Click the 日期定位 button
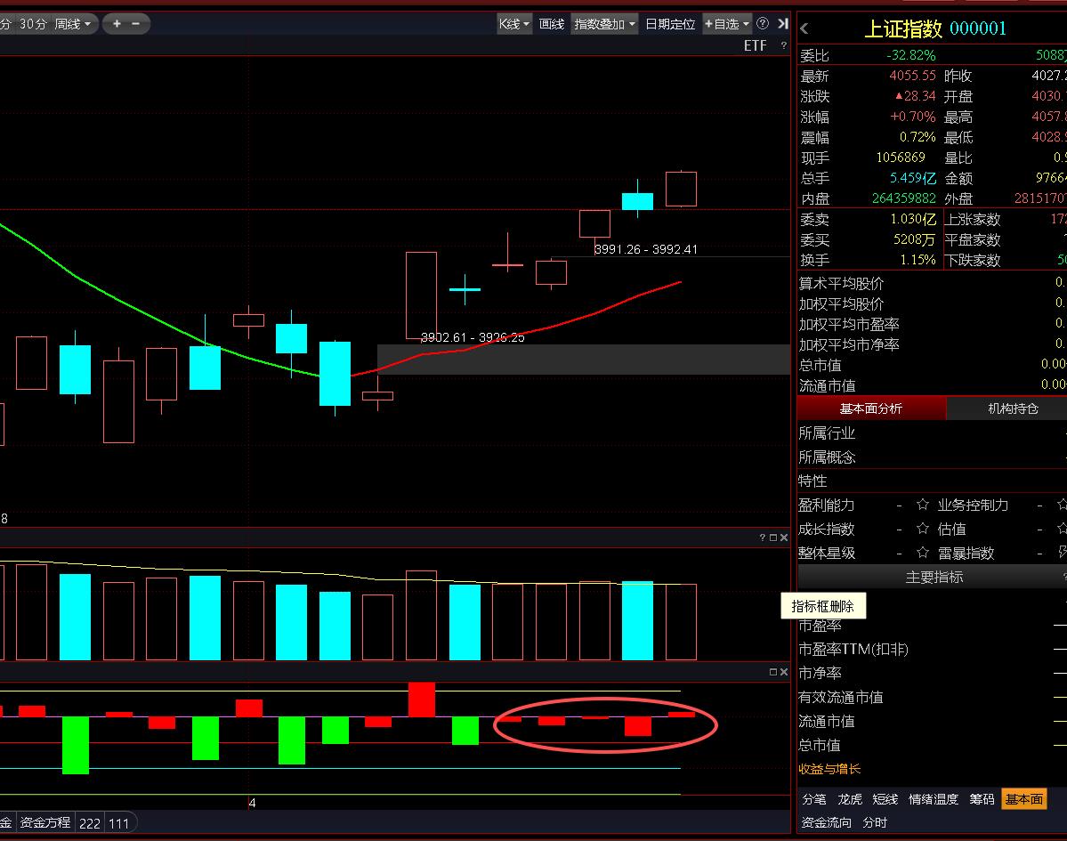The width and height of the screenshot is (1067, 841). [x=670, y=24]
